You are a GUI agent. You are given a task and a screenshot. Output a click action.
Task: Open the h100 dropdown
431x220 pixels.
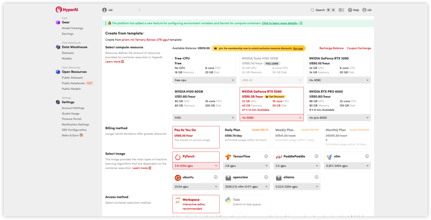click(204, 118)
